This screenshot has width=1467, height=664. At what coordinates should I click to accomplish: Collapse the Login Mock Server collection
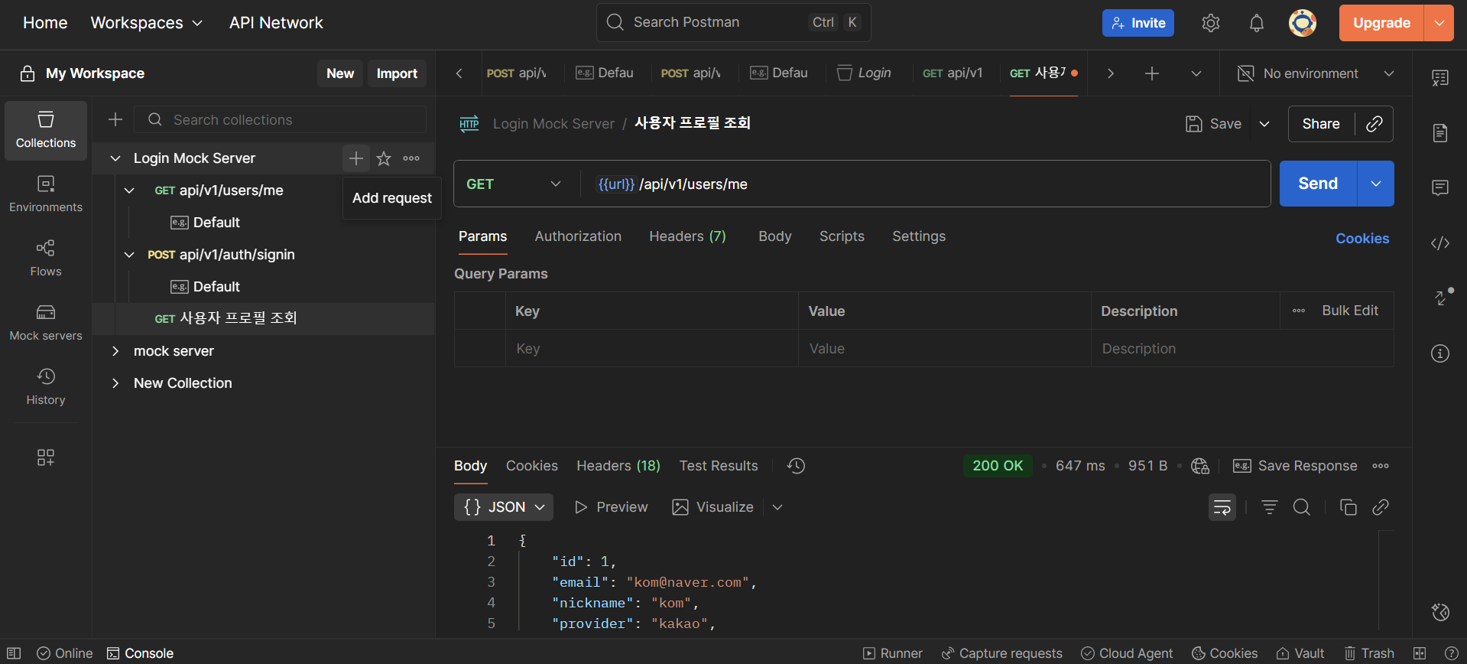(115, 158)
